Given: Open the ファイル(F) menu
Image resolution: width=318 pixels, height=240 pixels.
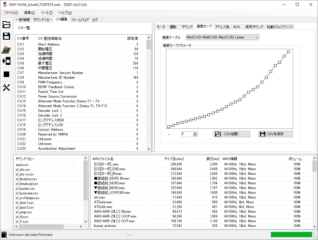Looking at the screenshot, I should [11, 12].
